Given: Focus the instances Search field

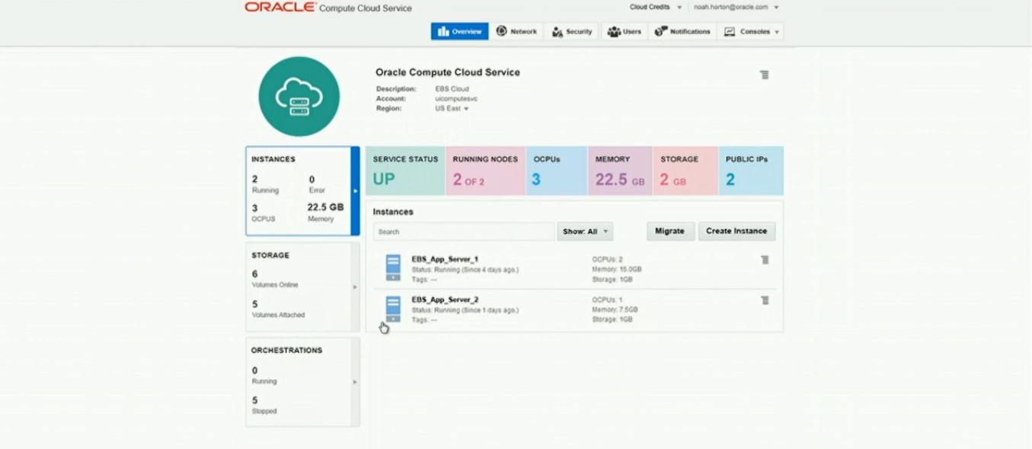Looking at the screenshot, I should 464,231.
